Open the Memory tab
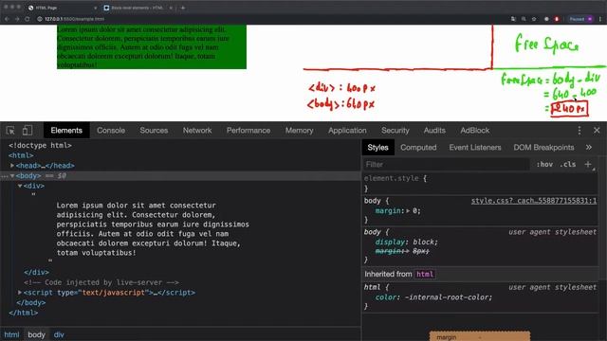 (300, 131)
